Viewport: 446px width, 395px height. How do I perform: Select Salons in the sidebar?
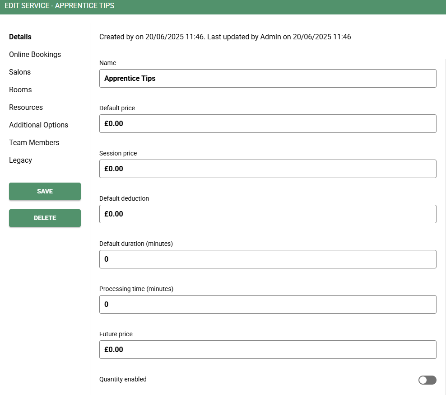point(20,72)
